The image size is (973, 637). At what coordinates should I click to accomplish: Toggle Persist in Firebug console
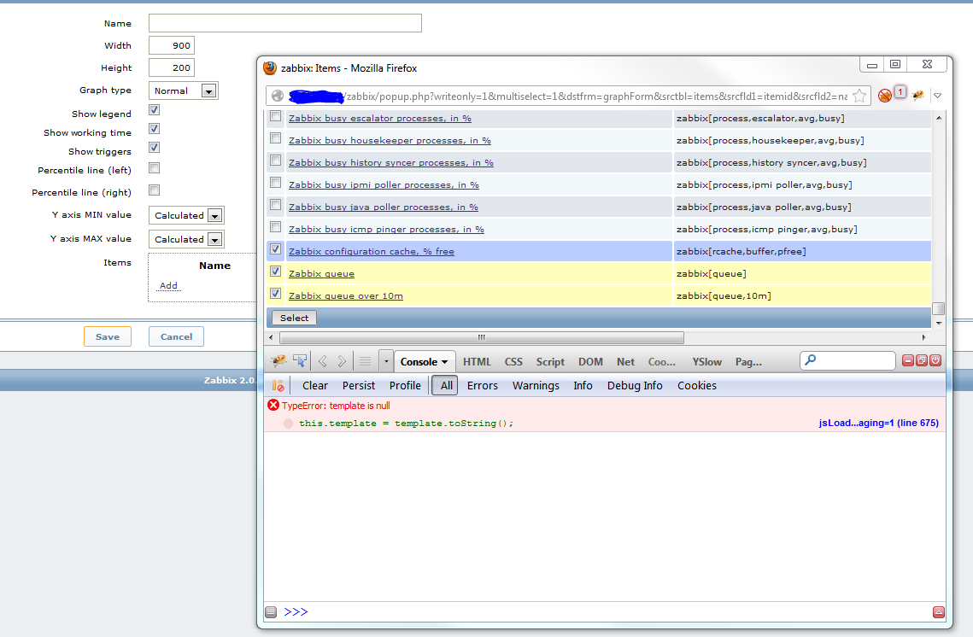click(359, 385)
